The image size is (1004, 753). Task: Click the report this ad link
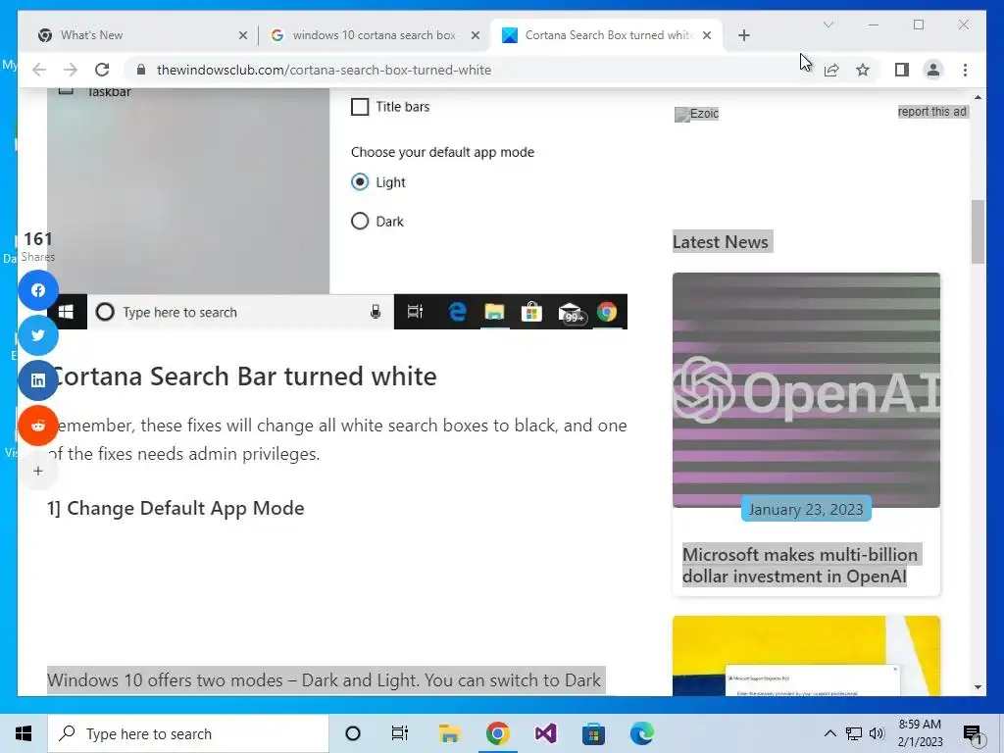(x=931, y=112)
